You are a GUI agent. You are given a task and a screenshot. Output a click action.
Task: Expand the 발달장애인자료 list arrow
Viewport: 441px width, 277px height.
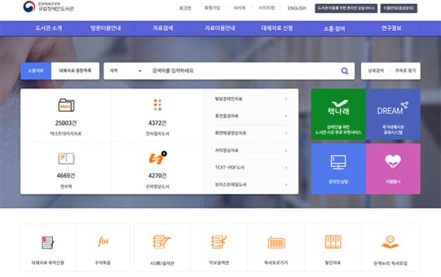286,99
